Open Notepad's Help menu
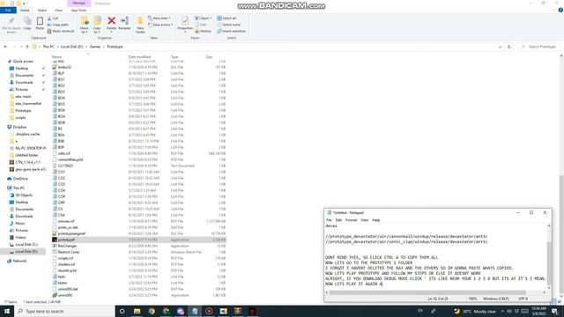The width and height of the screenshot is (564, 317). pyautogui.click(x=376, y=220)
